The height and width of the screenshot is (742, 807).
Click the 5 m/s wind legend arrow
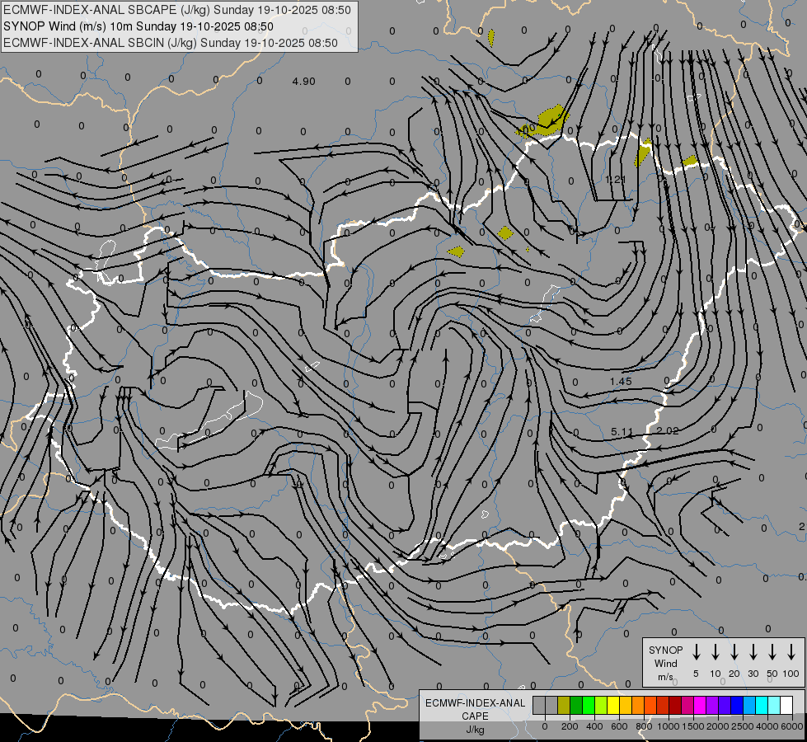tap(696, 652)
